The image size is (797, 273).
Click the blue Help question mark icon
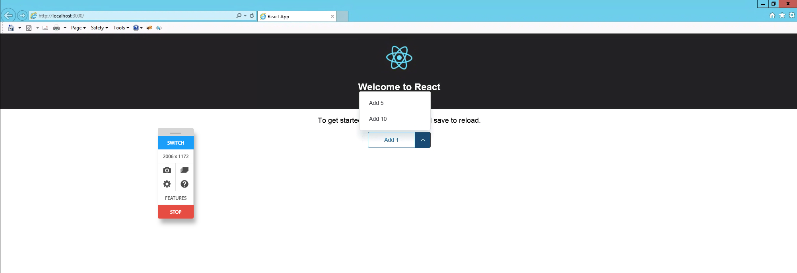(x=136, y=28)
